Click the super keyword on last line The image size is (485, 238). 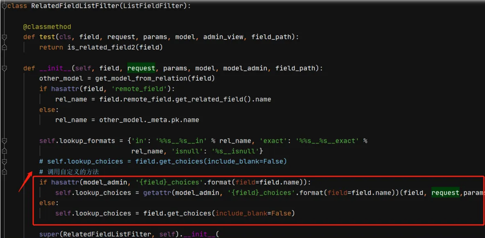point(49,234)
